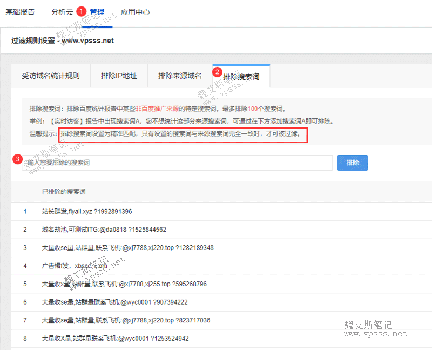Switch to the 排除IP地址 tab
This screenshot has height=350, width=432.
(x=119, y=76)
